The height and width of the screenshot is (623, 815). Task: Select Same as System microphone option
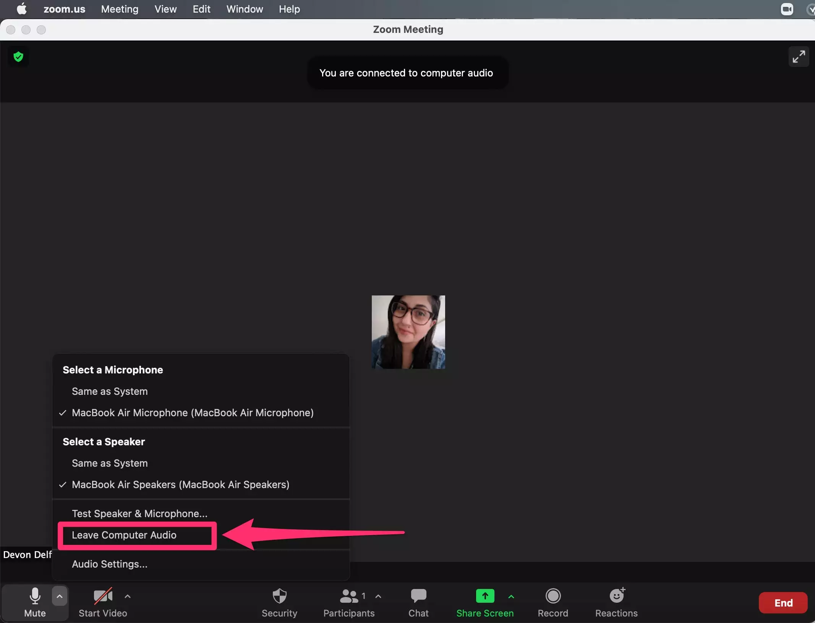110,391
